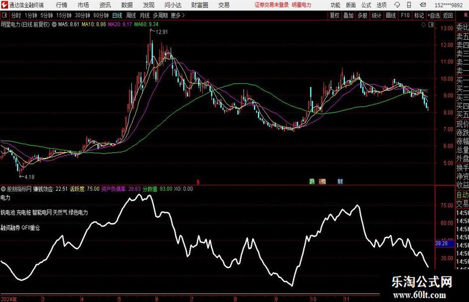Switch to 30分钟 period
Viewport: 469px width, 302px height.
click(x=82, y=15)
